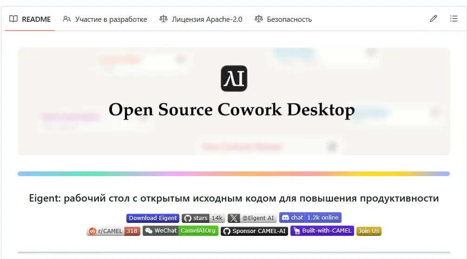The image size is (467, 259).
Task: Click GitHub icon on Sponsor CAMEL-AI badge
Action: point(227,231)
